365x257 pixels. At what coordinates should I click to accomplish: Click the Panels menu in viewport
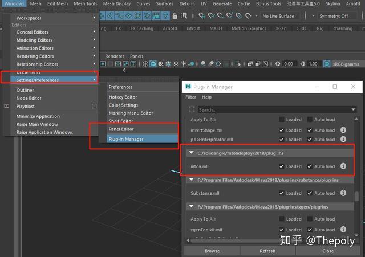point(137,56)
